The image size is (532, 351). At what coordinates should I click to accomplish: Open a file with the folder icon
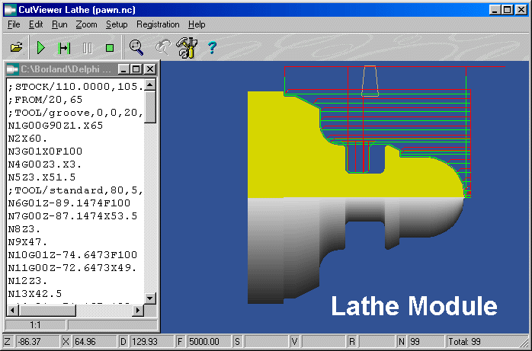[x=16, y=48]
